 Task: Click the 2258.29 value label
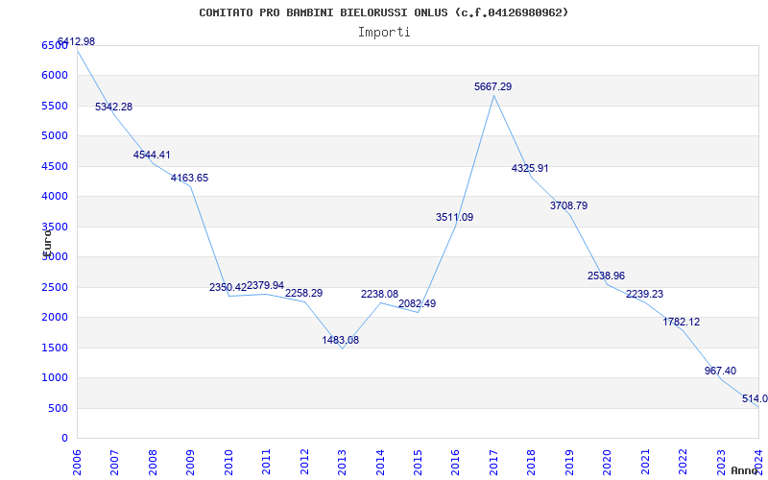[x=303, y=293]
